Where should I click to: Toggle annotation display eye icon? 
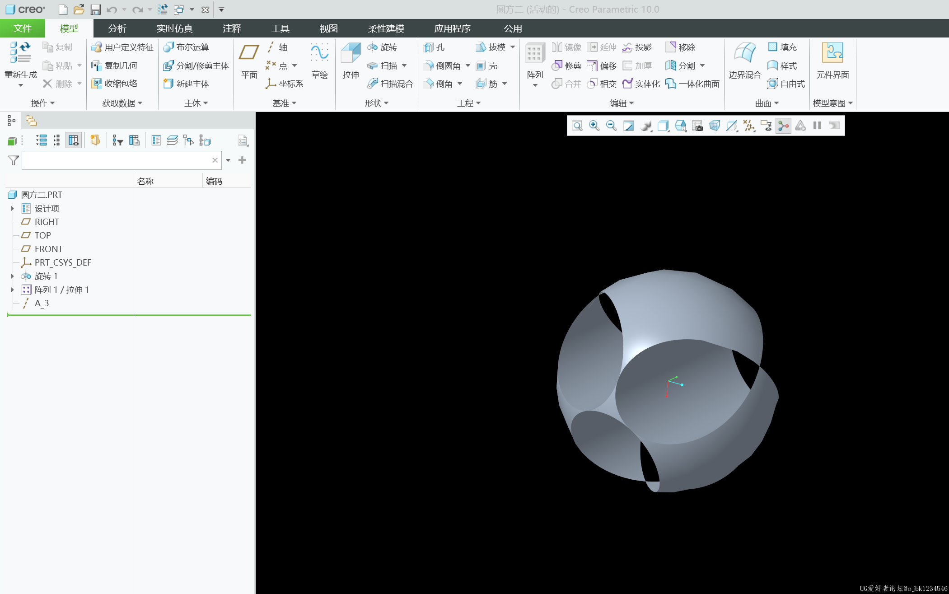tap(766, 126)
